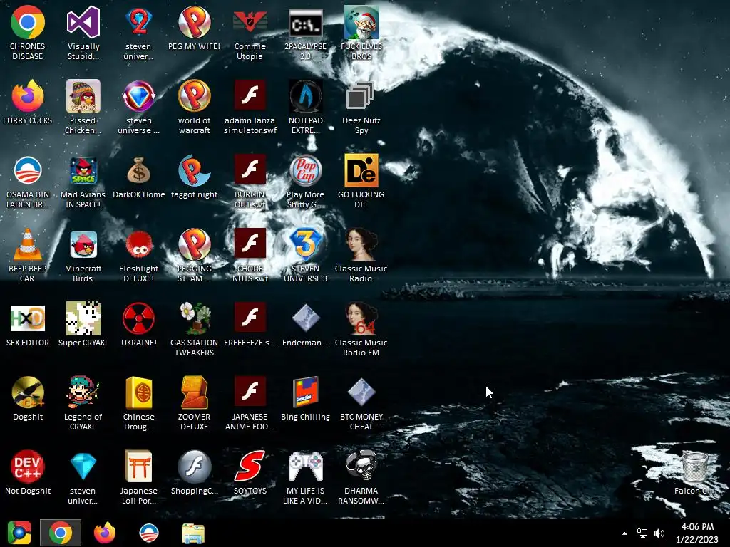
Task: Open the BEEP BEEP CAR VLC cone icon
Action: tap(28, 245)
